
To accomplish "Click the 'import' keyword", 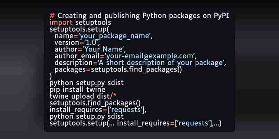I will point(61,23).
